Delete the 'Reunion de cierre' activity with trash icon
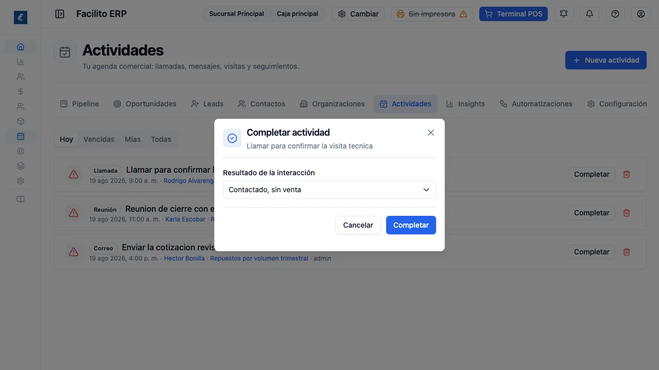The height and width of the screenshot is (370, 659). [627, 213]
